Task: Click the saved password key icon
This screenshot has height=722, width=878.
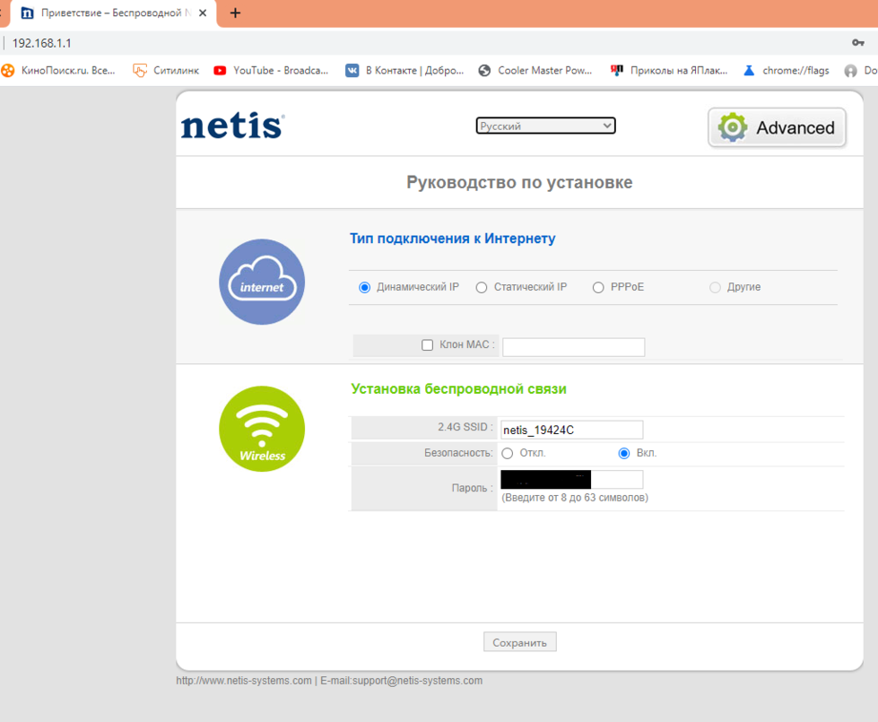Action: (x=857, y=43)
